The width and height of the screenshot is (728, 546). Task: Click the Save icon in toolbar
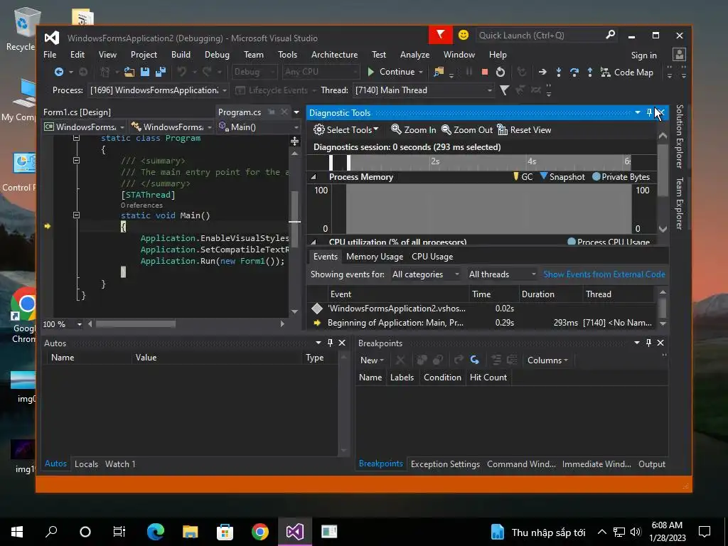coord(145,72)
